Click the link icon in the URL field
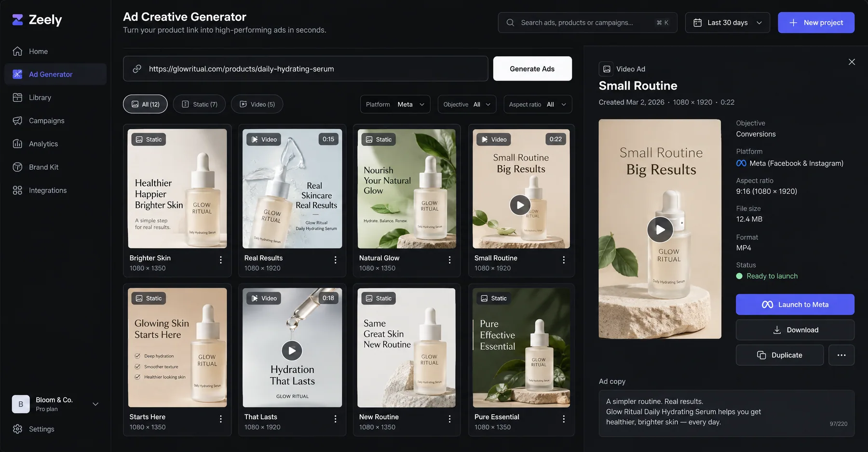This screenshot has height=452, width=868. coord(137,69)
